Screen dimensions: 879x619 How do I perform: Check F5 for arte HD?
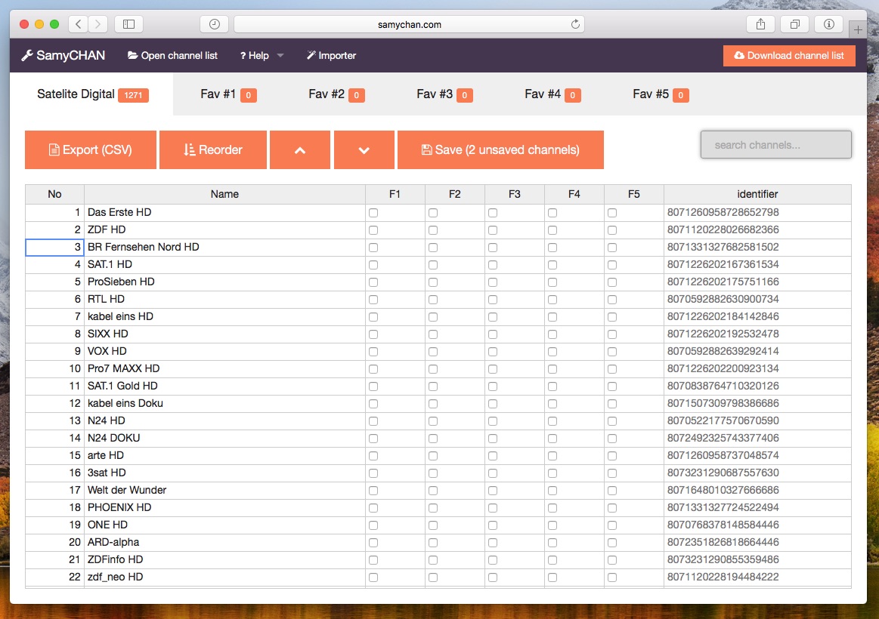[x=612, y=456]
